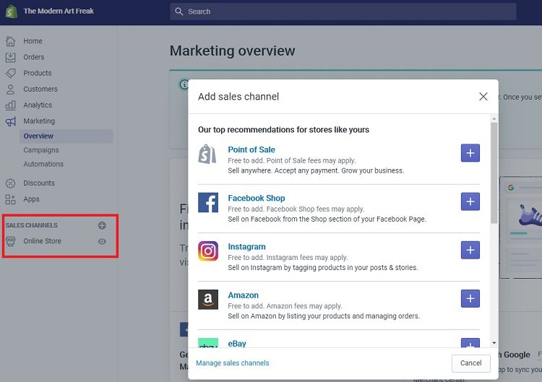Click the Online Store shop icon
The width and height of the screenshot is (542, 382).
click(11, 241)
